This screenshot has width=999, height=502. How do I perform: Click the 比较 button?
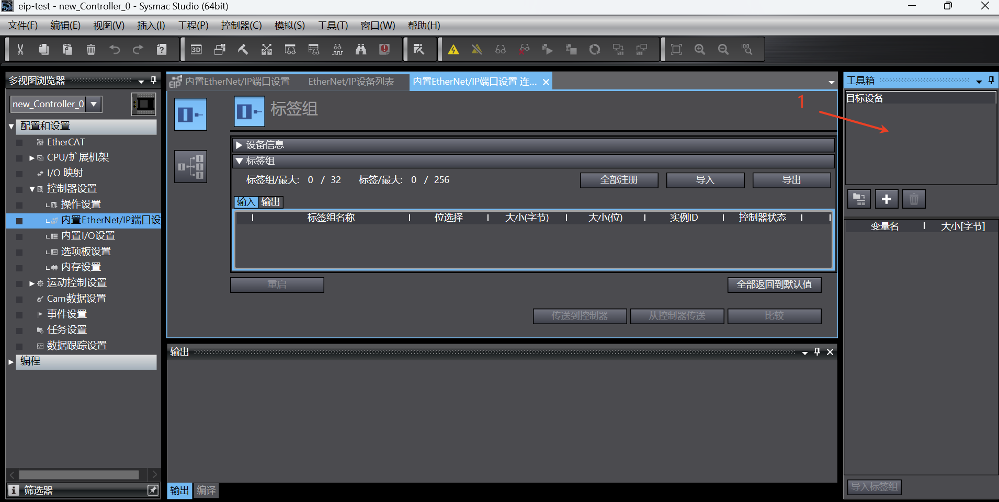774,316
